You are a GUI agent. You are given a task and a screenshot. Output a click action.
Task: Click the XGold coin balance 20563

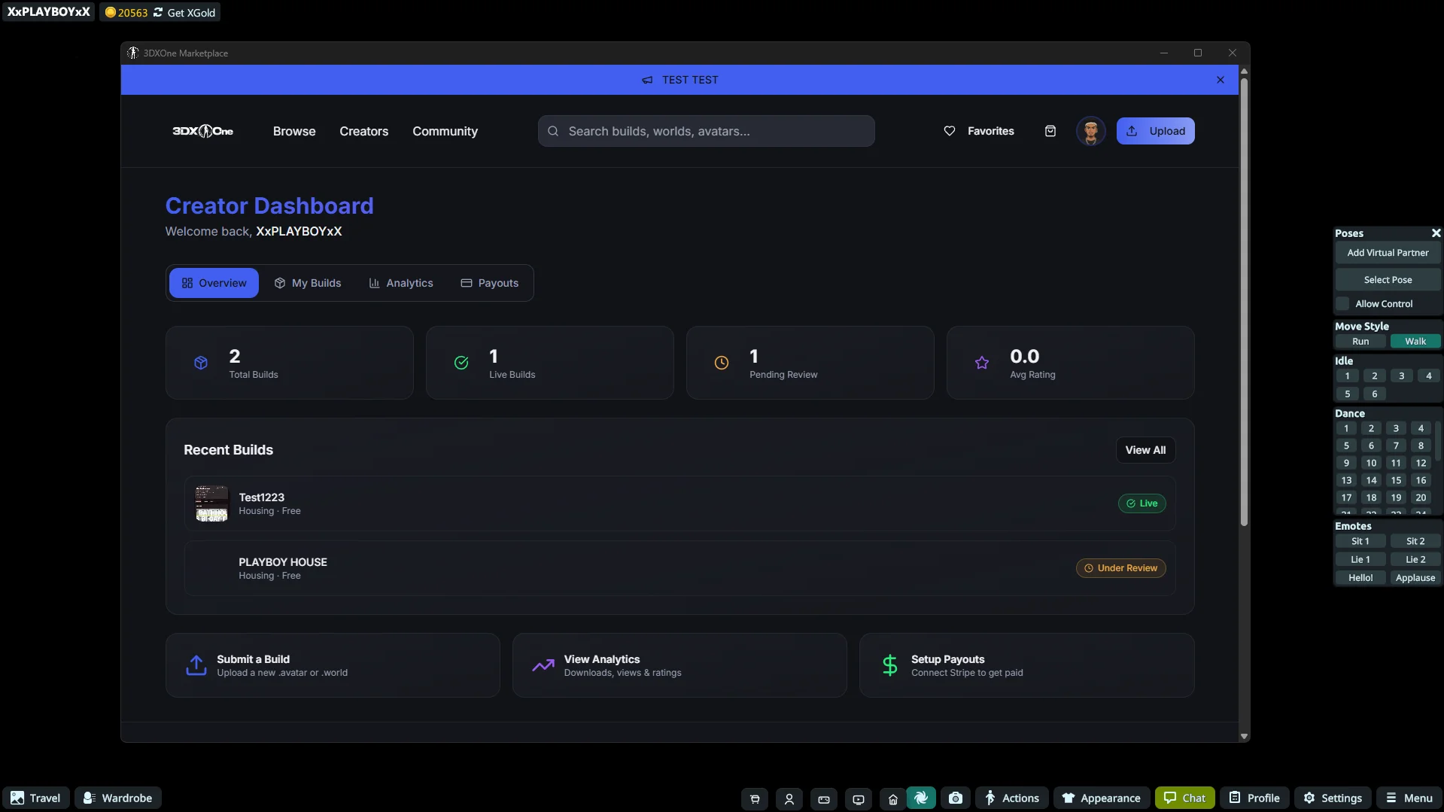pyautogui.click(x=126, y=12)
